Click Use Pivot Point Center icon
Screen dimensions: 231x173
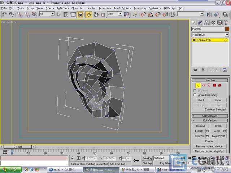pyautogui.click(x=126, y=14)
